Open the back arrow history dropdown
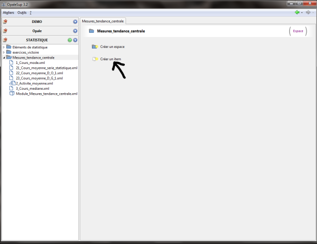 coord(302,13)
